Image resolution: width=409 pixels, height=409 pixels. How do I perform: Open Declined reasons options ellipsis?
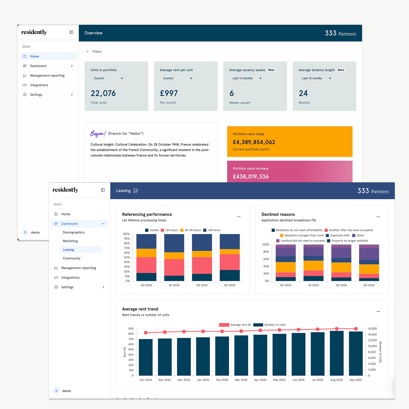(378, 217)
